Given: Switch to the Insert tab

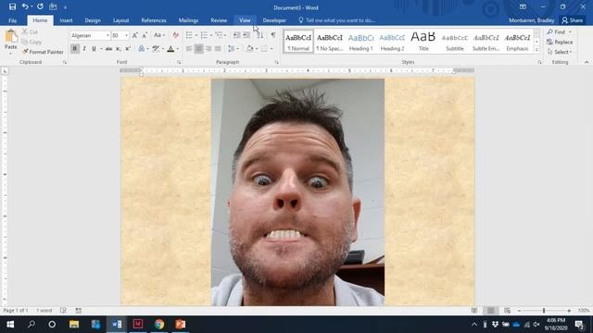Looking at the screenshot, I should coord(66,20).
